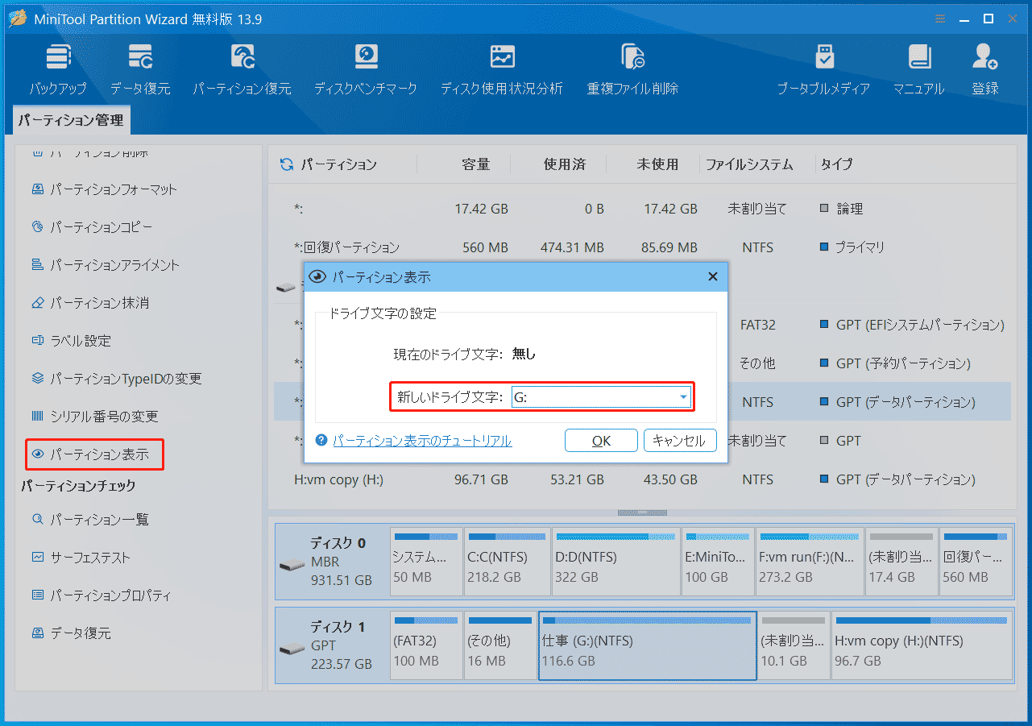The width and height of the screenshot is (1032, 726).
Task: Select D:D(NTFS) 322 GB block
Action: (615, 562)
